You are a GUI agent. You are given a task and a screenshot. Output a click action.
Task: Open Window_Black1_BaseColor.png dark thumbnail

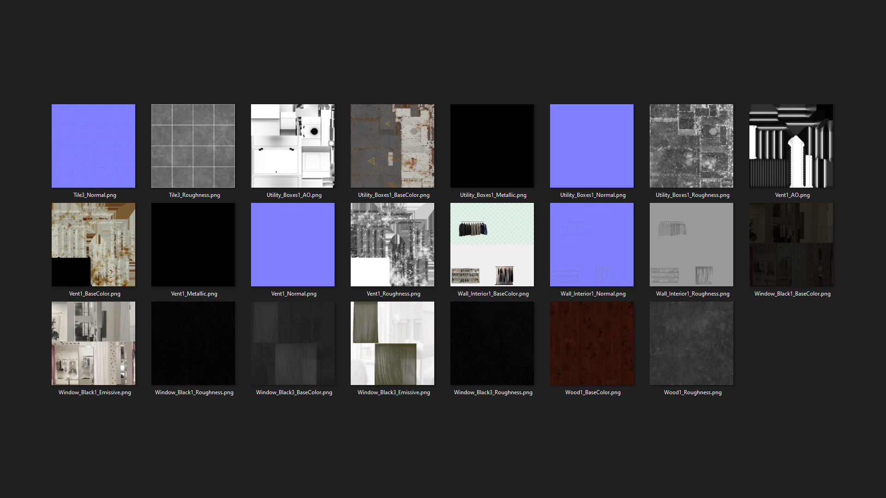pyautogui.click(x=791, y=244)
